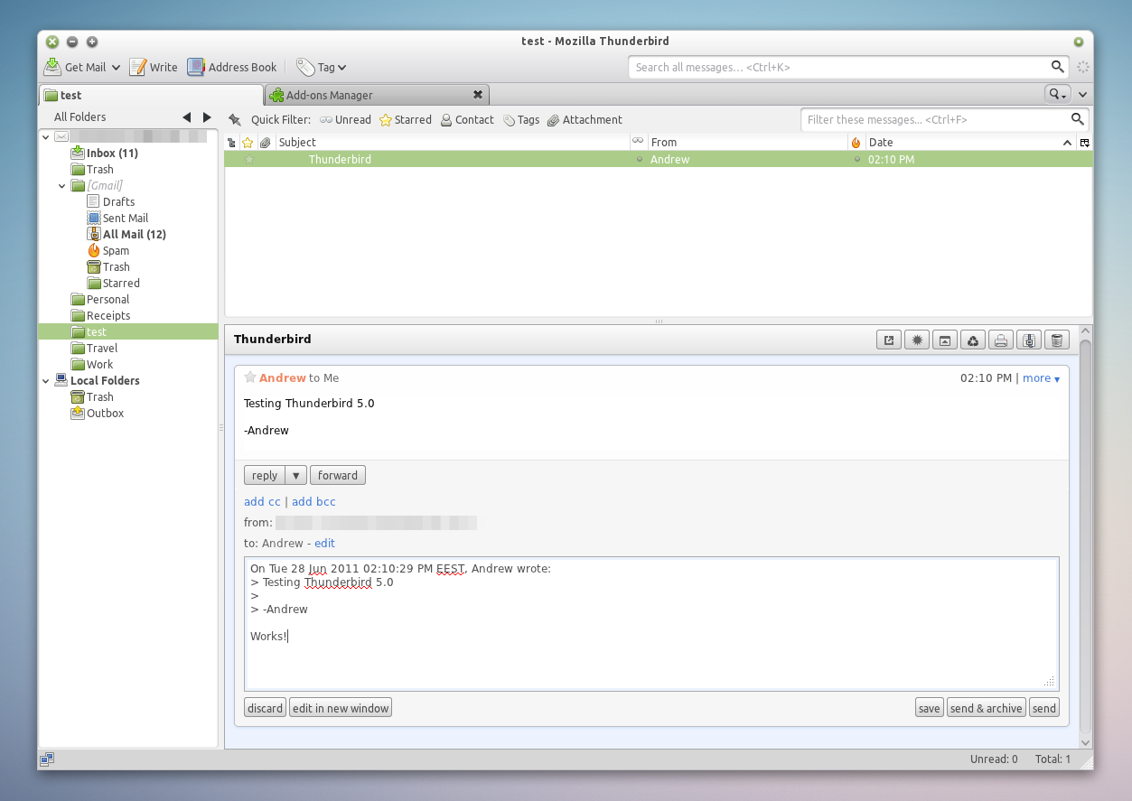Close the Add-ons Manager tab
Image resolution: width=1132 pixels, height=801 pixels.
(478, 95)
